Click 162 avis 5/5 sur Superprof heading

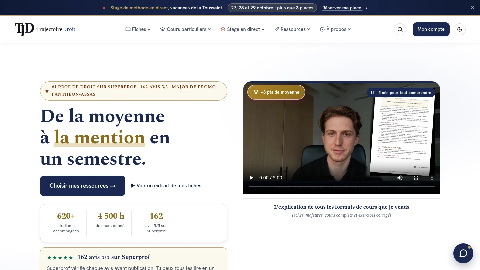(114, 257)
